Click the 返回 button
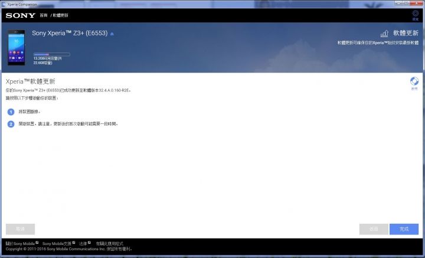The width and height of the screenshot is (425, 258). coord(374,229)
